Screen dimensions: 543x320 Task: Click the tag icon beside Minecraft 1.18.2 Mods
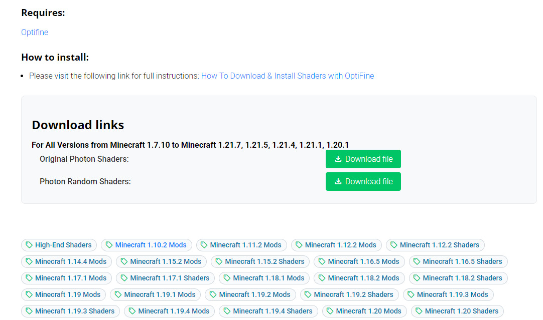[322, 278]
